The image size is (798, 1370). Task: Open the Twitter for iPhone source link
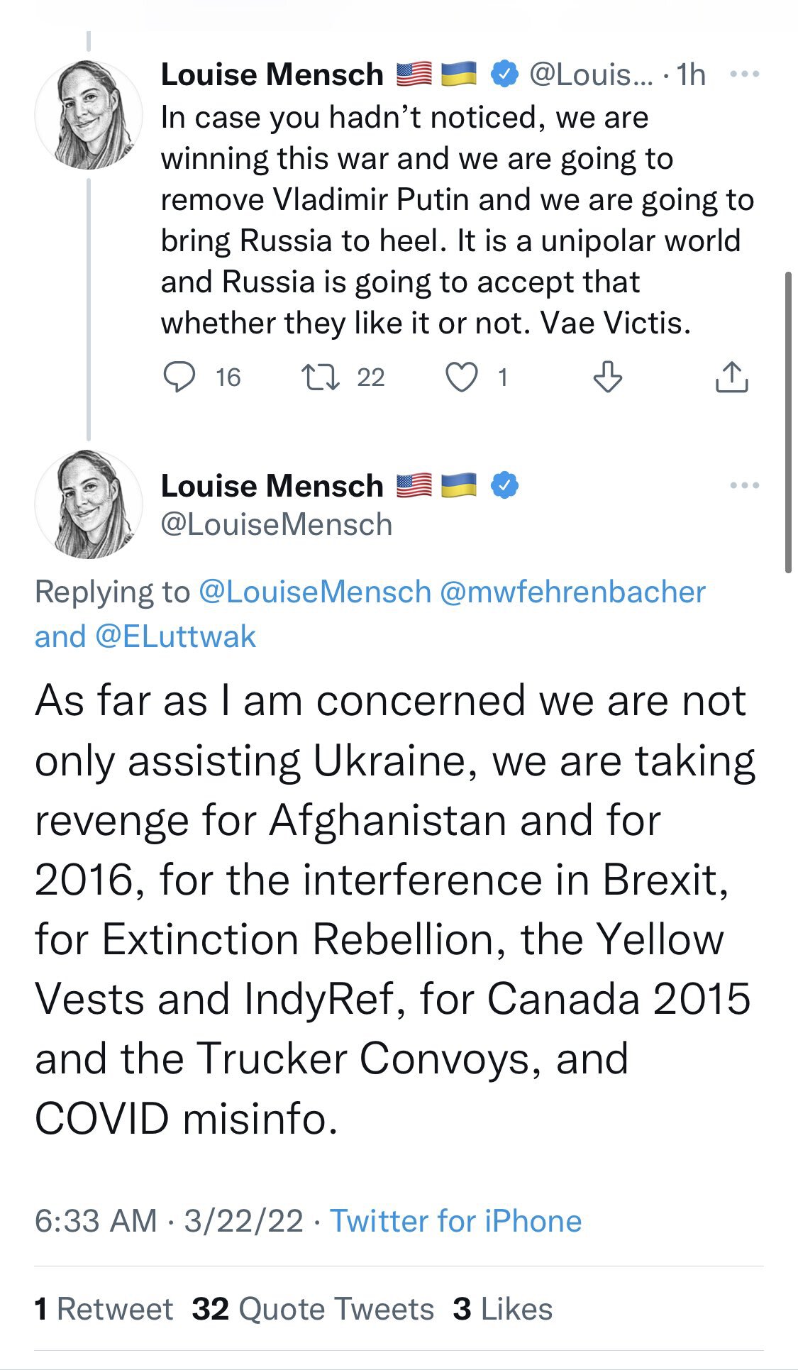tap(455, 1221)
